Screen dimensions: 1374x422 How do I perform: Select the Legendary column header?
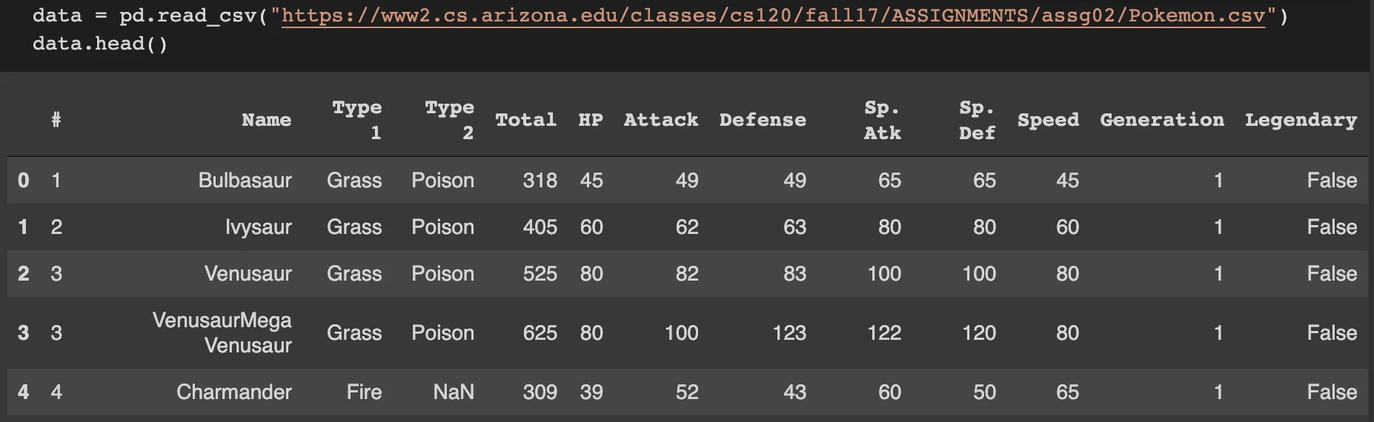[x=1301, y=120]
